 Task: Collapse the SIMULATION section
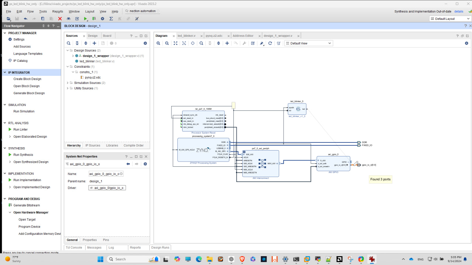(5, 105)
